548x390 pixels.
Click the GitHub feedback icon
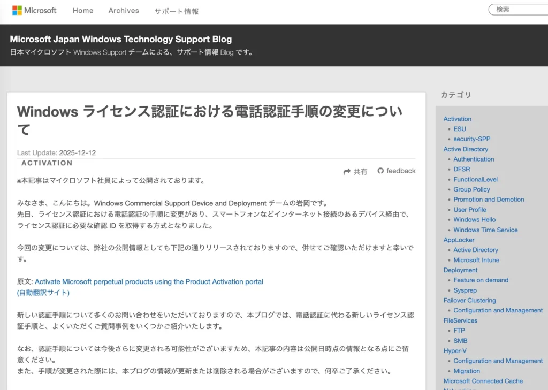click(380, 171)
